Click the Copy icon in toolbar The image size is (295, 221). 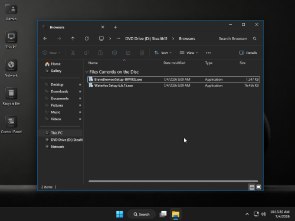[x=87, y=52]
